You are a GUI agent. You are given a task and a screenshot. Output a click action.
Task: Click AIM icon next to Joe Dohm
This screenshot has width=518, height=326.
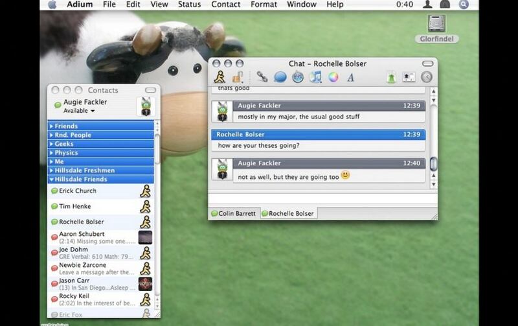(x=145, y=253)
